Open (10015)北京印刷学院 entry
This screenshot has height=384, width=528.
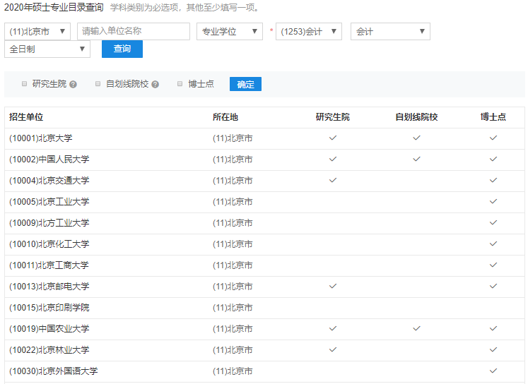point(49,308)
